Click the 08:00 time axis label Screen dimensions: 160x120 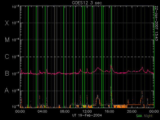65,111
